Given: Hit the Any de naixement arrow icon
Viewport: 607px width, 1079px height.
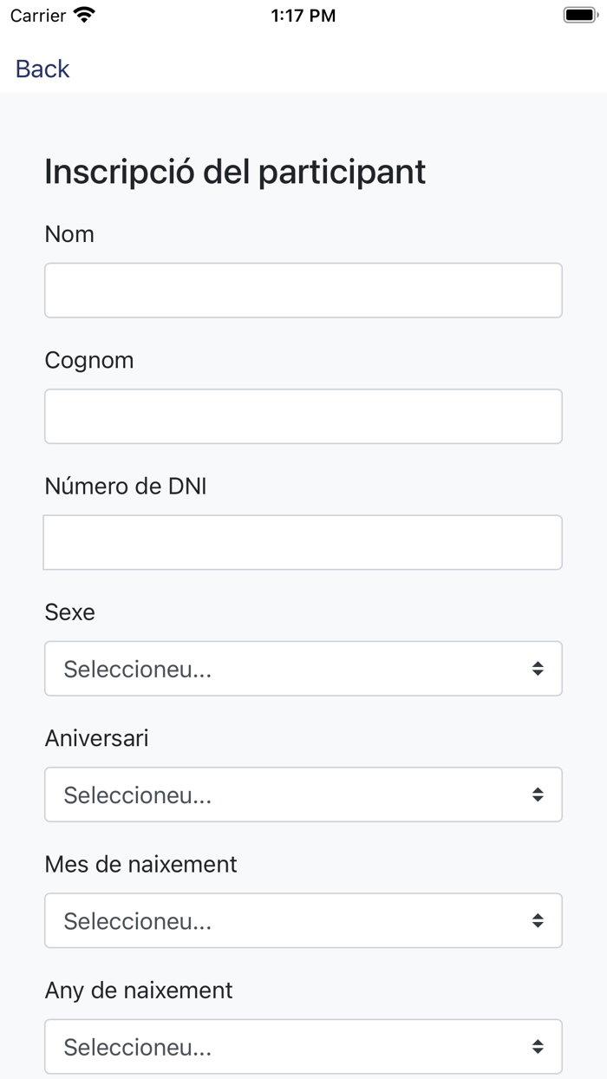Looking at the screenshot, I should [538, 1047].
